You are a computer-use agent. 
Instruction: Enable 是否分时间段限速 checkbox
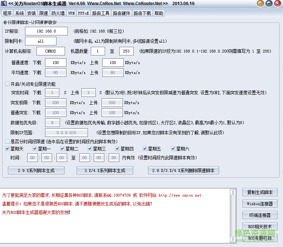tap(7, 141)
